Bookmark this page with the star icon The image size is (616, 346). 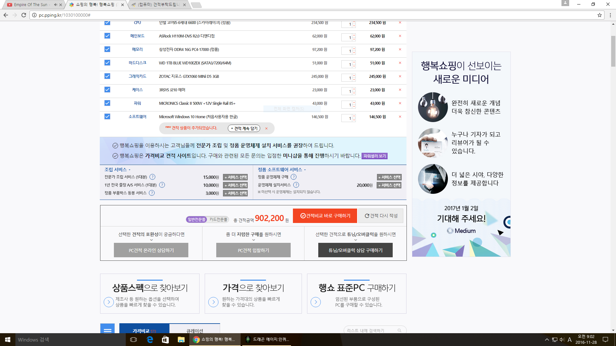pos(599,15)
